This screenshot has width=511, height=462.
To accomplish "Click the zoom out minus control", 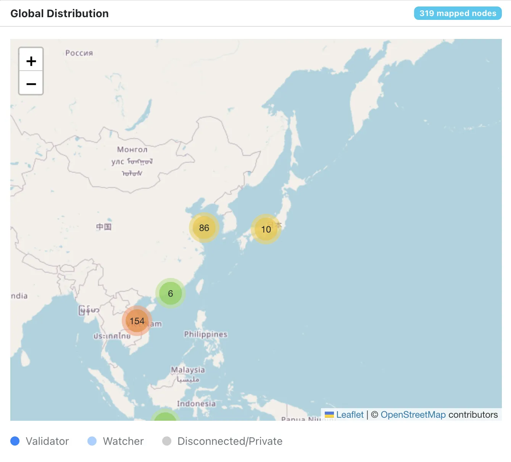I will pyautogui.click(x=31, y=83).
